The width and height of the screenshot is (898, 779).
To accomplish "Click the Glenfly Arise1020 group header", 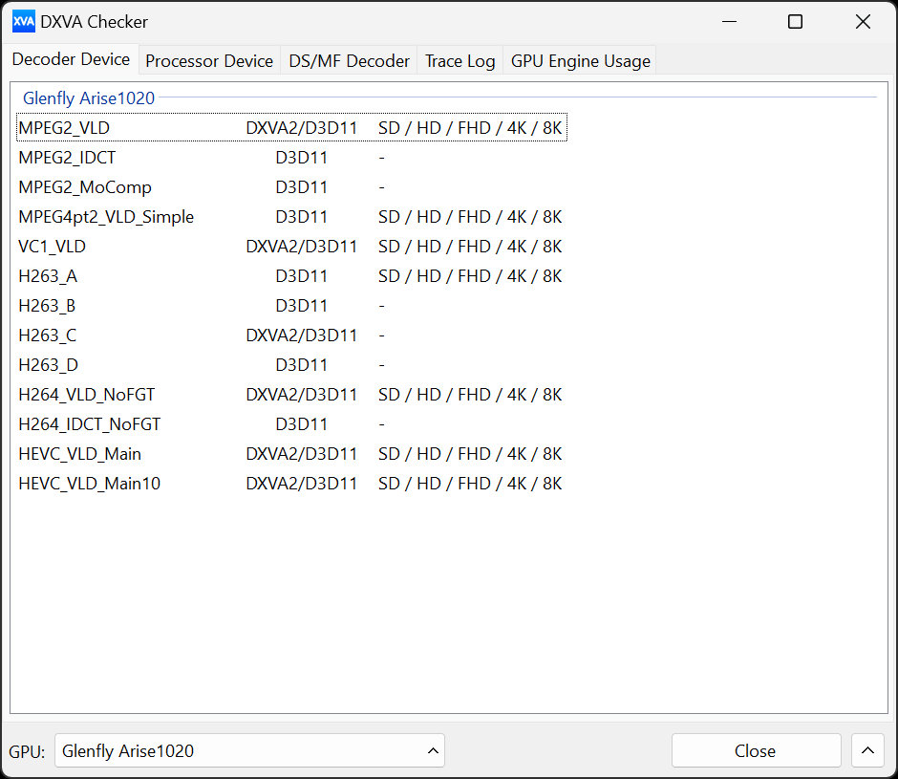I will click(89, 97).
